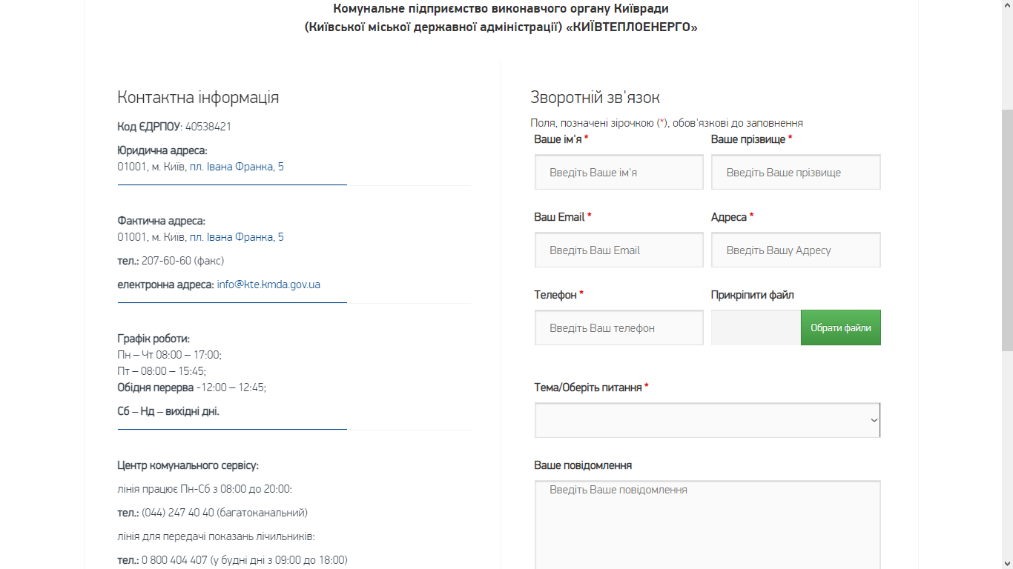Open the legal address link 'пл. Івана Франка, 5'
The height and width of the screenshot is (569, 1013).
pos(237,167)
